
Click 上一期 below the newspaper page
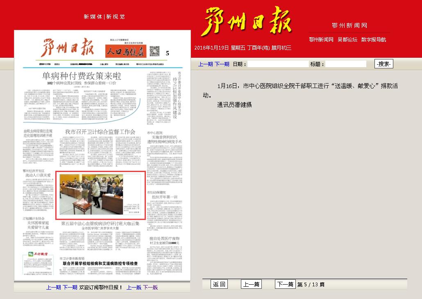click(54, 288)
